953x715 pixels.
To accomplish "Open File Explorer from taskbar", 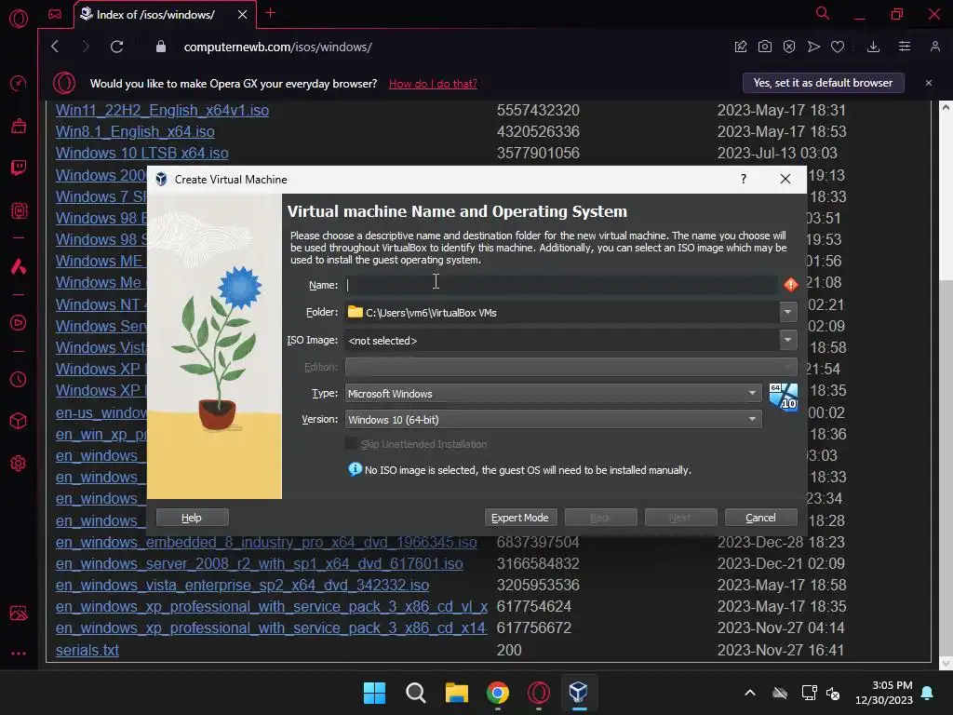I will (x=456, y=693).
